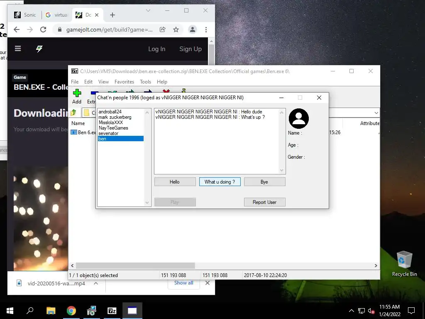Screen dimensions: 425x319
Task: Close the active Game Jolt tab
Action: pyautogui.click(x=97, y=15)
